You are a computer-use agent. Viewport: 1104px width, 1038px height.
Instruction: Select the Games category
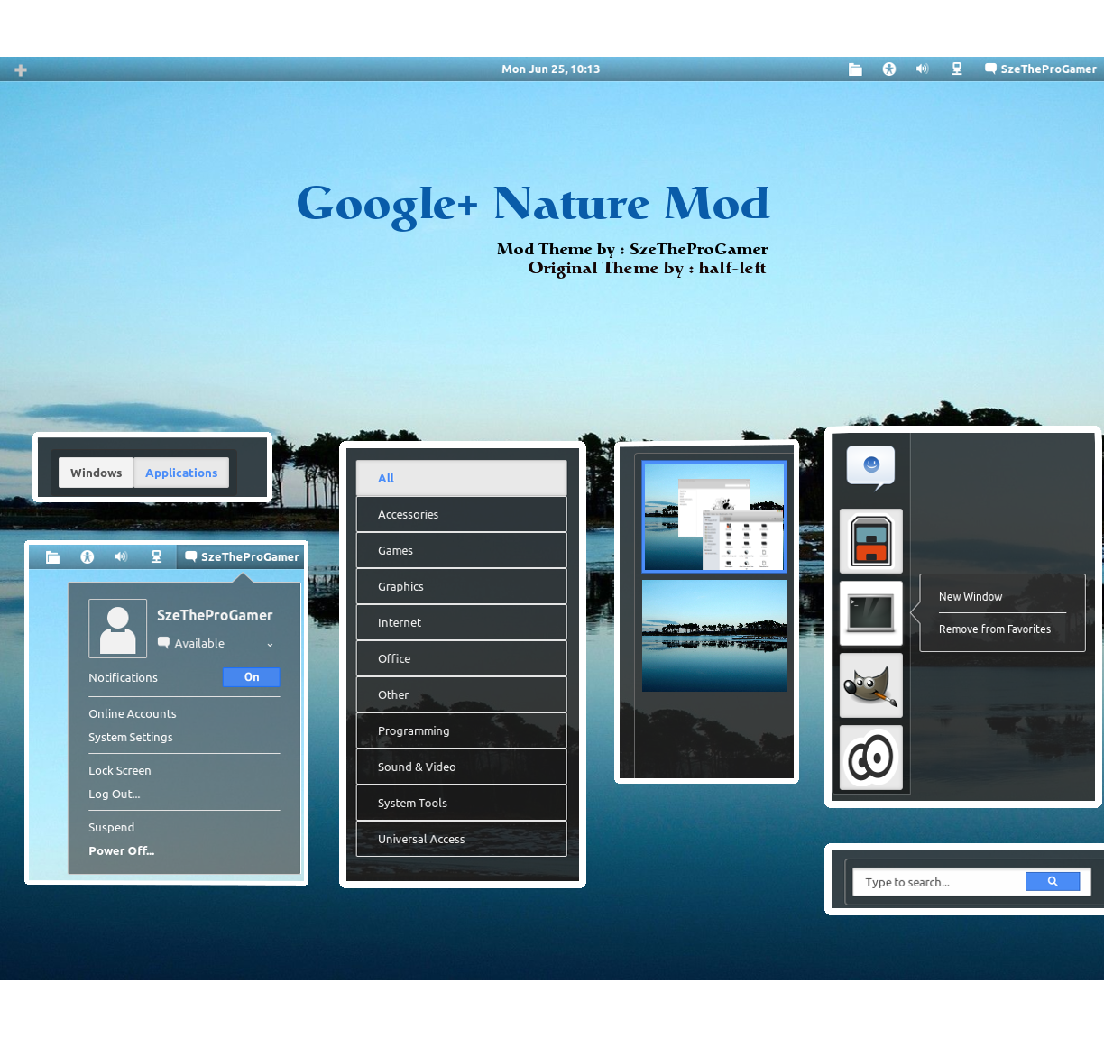click(462, 550)
